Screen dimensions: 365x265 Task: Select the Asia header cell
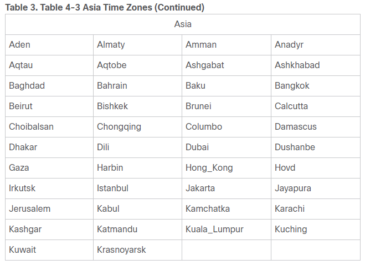tap(183, 24)
